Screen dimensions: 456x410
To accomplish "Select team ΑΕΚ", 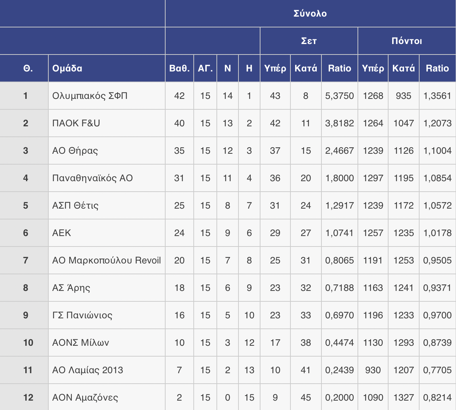I will tap(62, 233).
